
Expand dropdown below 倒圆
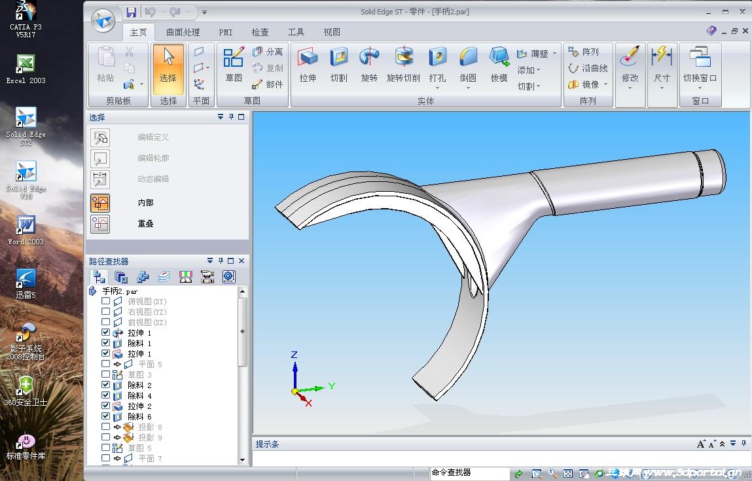[468, 88]
